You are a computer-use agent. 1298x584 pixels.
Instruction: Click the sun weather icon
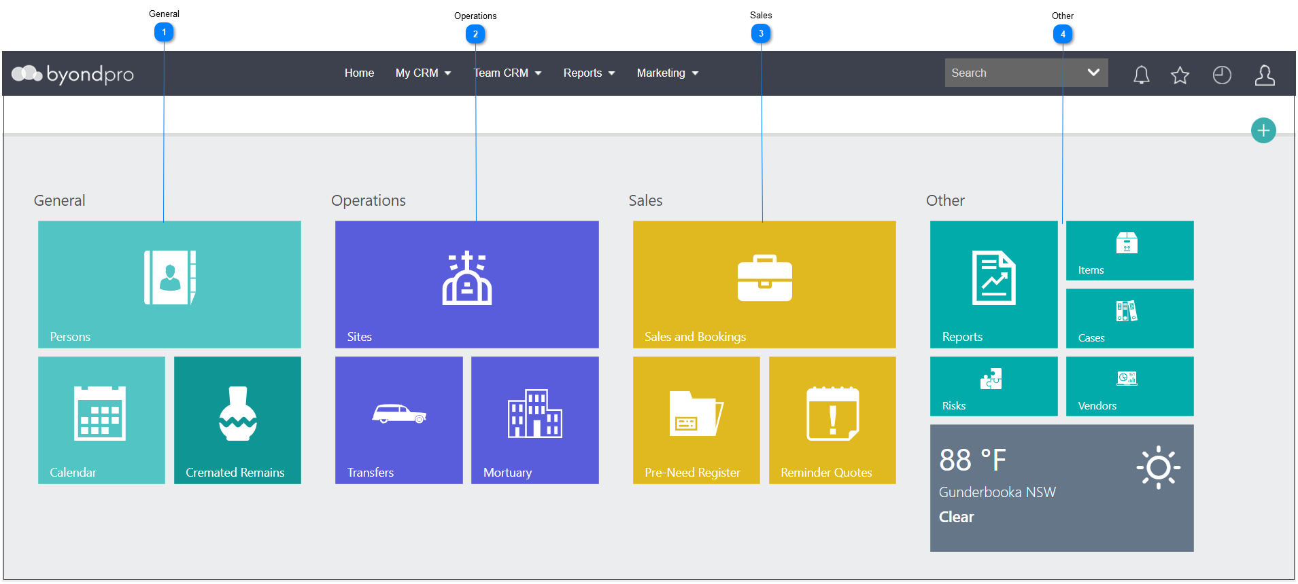click(x=1159, y=467)
